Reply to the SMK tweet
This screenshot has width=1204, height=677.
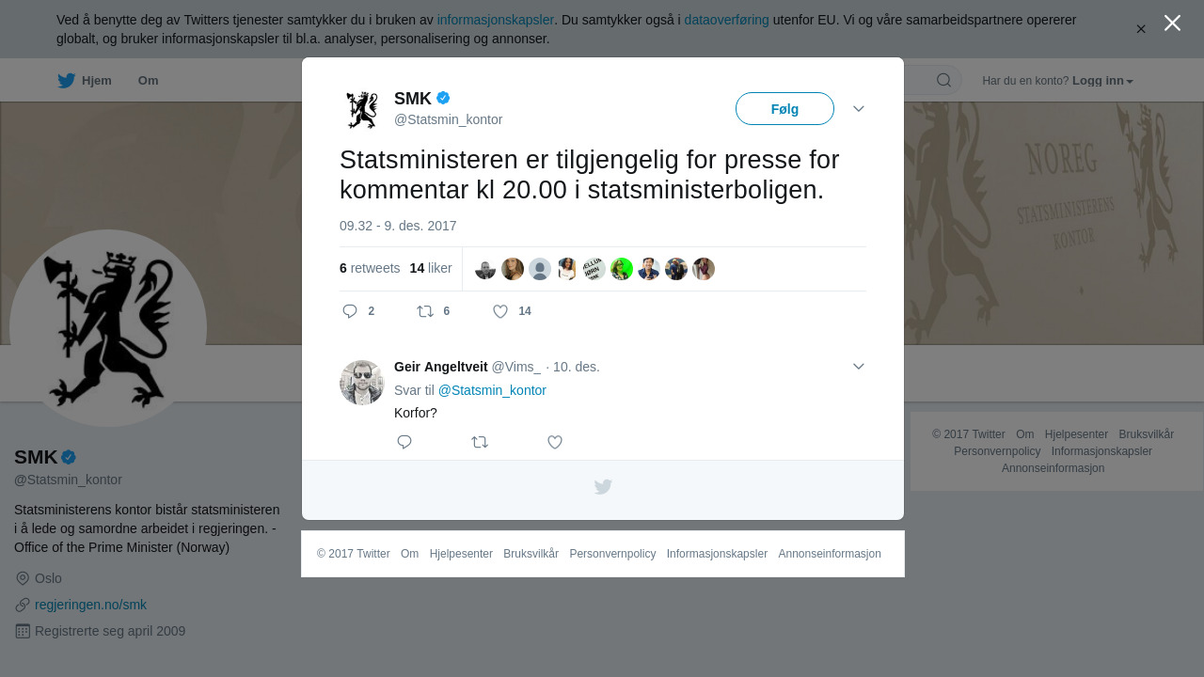[x=358, y=311]
